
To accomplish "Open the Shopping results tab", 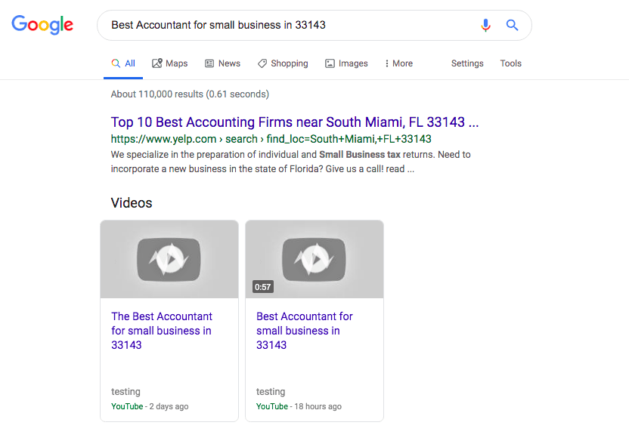I will click(x=283, y=63).
